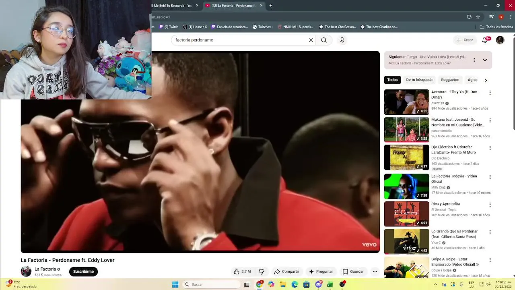Image resolution: width=515 pixels, height=290 pixels.
Task: Click the Preguntar button
Action: pos(321,271)
